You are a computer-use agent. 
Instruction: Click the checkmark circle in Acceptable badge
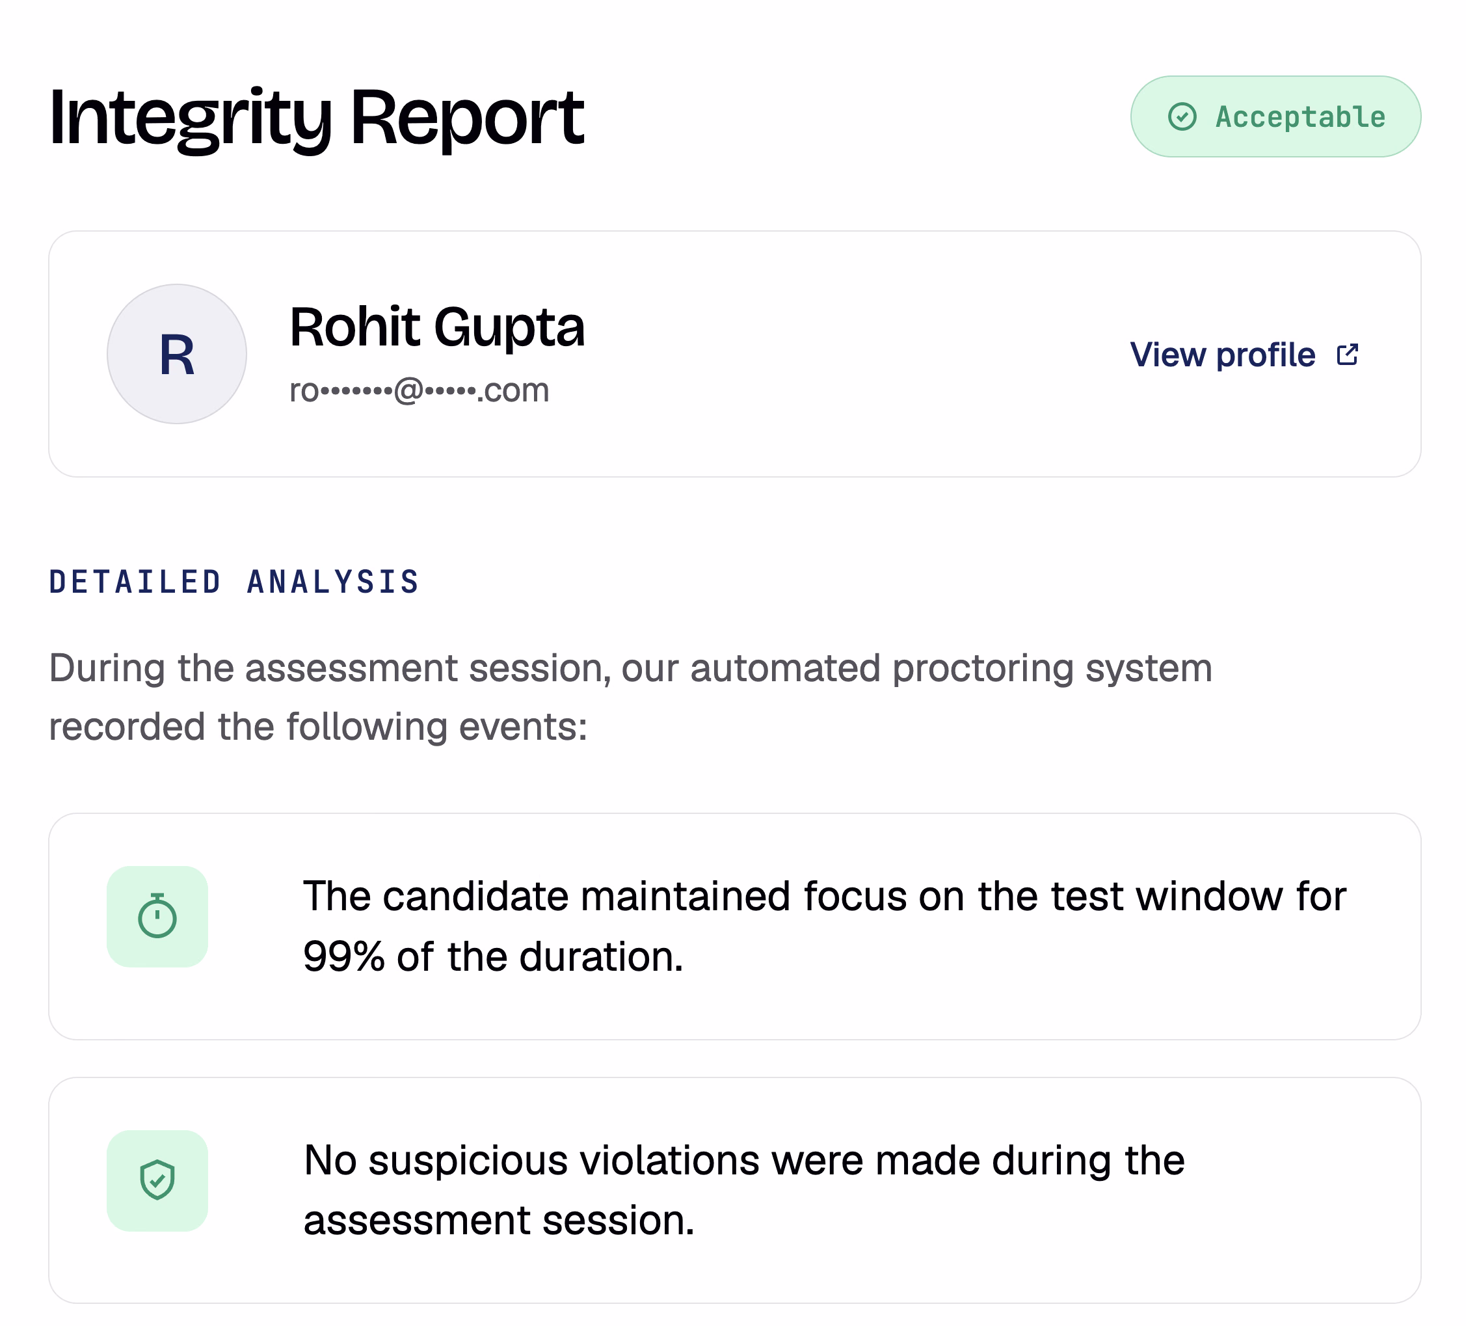tap(1182, 116)
